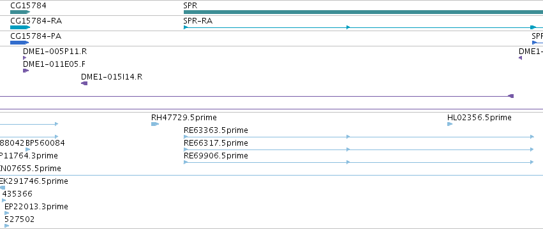
Task: Select CG15784-PA blue protein glyph
Action: pyautogui.click(x=19, y=43)
